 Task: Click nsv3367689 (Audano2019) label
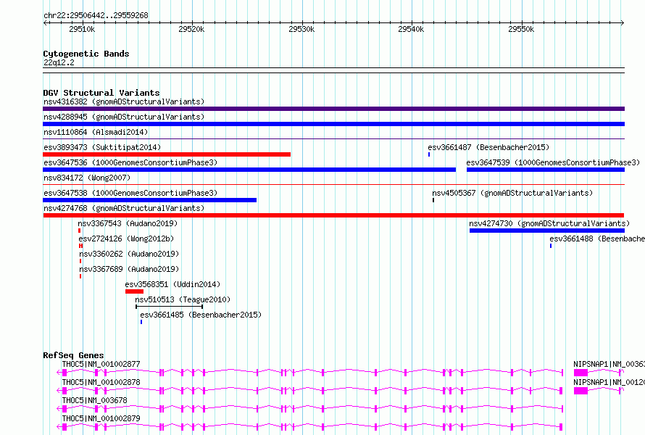(x=129, y=269)
